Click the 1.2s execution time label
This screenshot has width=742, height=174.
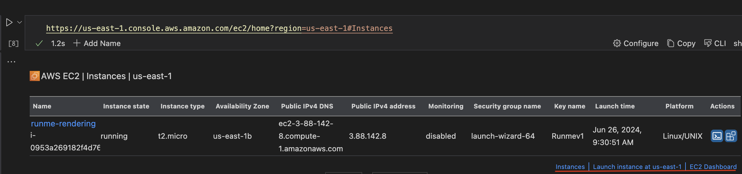coord(58,43)
